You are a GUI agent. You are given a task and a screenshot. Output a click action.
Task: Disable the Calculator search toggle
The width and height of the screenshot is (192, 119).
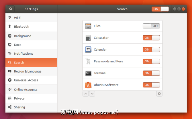click(x=151, y=38)
